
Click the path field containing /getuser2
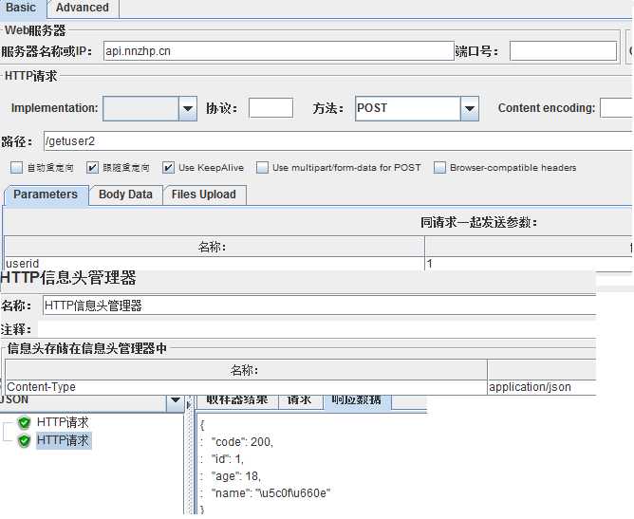point(338,141)
